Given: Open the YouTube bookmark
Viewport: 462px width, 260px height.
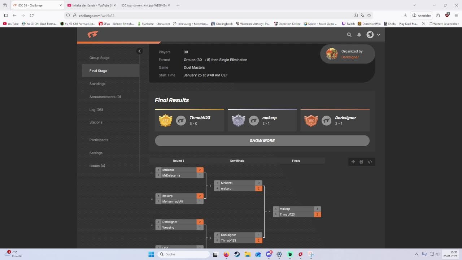Looking at the screenshot, I should click(11, 24).
